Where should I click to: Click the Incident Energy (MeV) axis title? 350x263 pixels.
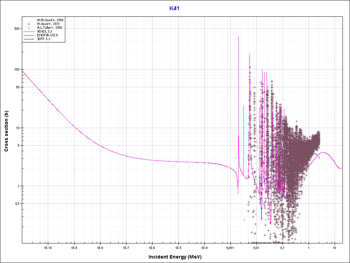177,257
